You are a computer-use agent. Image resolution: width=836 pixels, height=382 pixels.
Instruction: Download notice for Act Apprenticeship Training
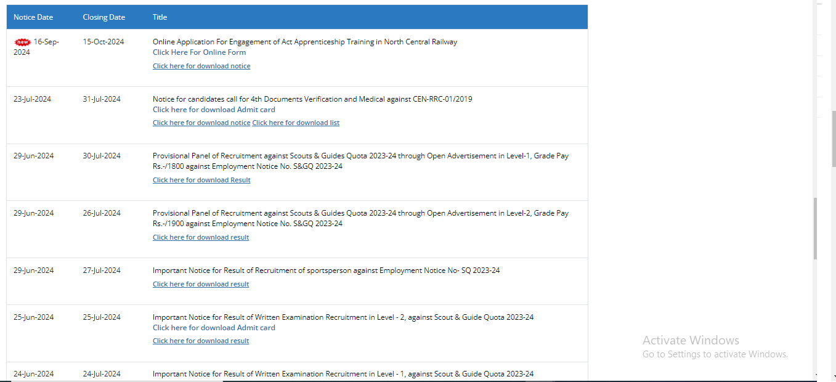(x=201, y=66)
